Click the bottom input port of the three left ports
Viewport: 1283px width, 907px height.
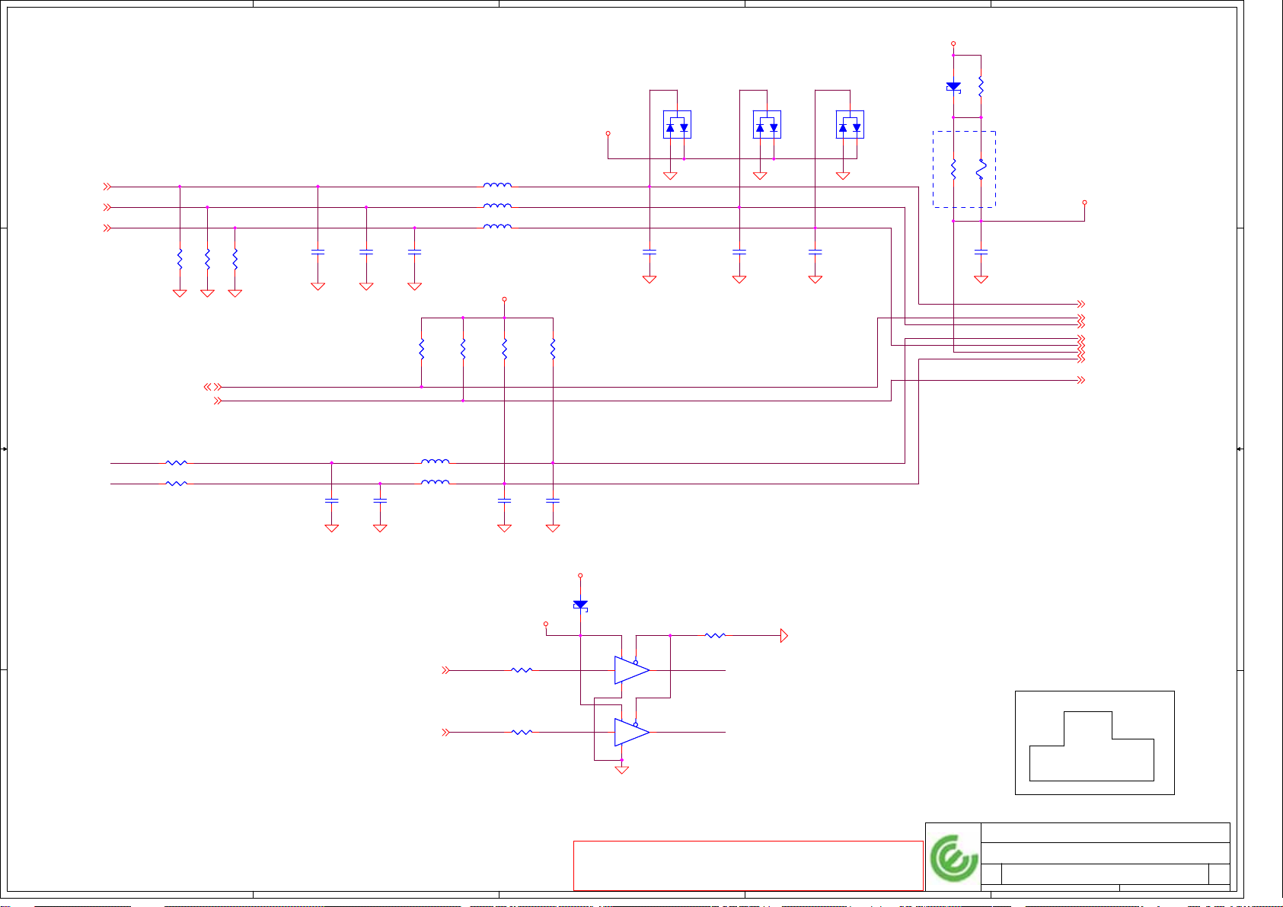pos(107,228)
